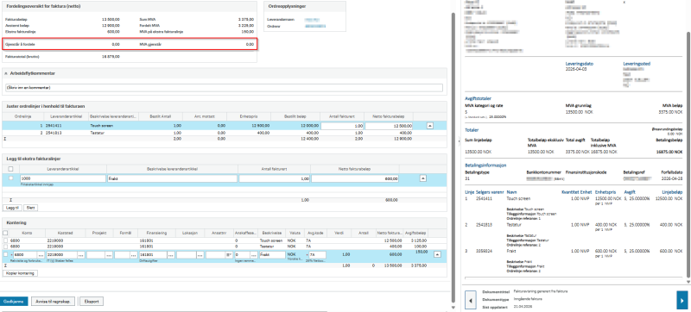
Task: Edit Koststed field containing 2219000
Action: (61, 255)
